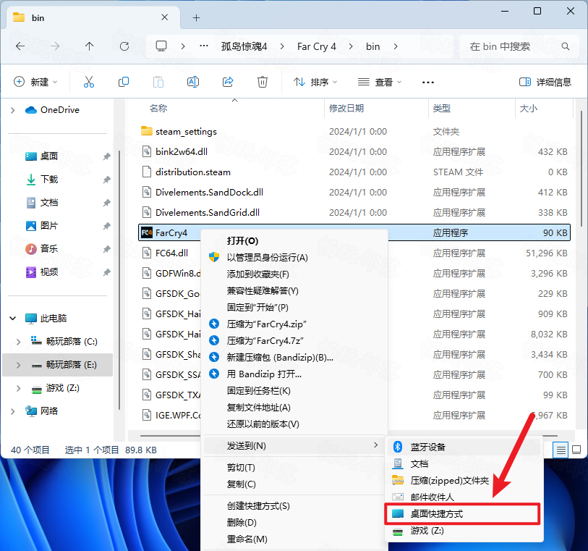This screenshot has height=551, width=588.
Task: Click the Copy icon in toolbar
Action: click(x=124, y=82)
